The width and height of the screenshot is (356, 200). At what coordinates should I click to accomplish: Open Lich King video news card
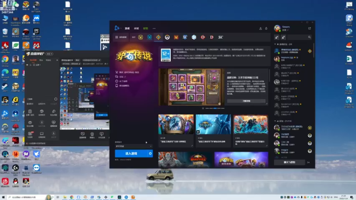(213, 131)
